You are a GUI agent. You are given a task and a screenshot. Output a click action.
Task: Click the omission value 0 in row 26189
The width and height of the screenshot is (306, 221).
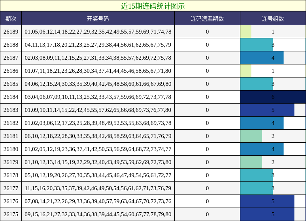207,32
